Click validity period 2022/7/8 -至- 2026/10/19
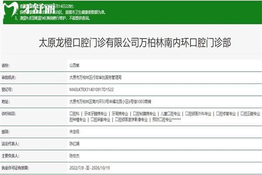Image resolution: width=262 pixels, height=175 pixels. coord(90,168)
